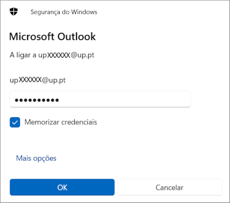This screenshot has height=203, width=230.
Task: Click the A ligar a upXXXXXX@up.pt message
Action: (52, 55)
